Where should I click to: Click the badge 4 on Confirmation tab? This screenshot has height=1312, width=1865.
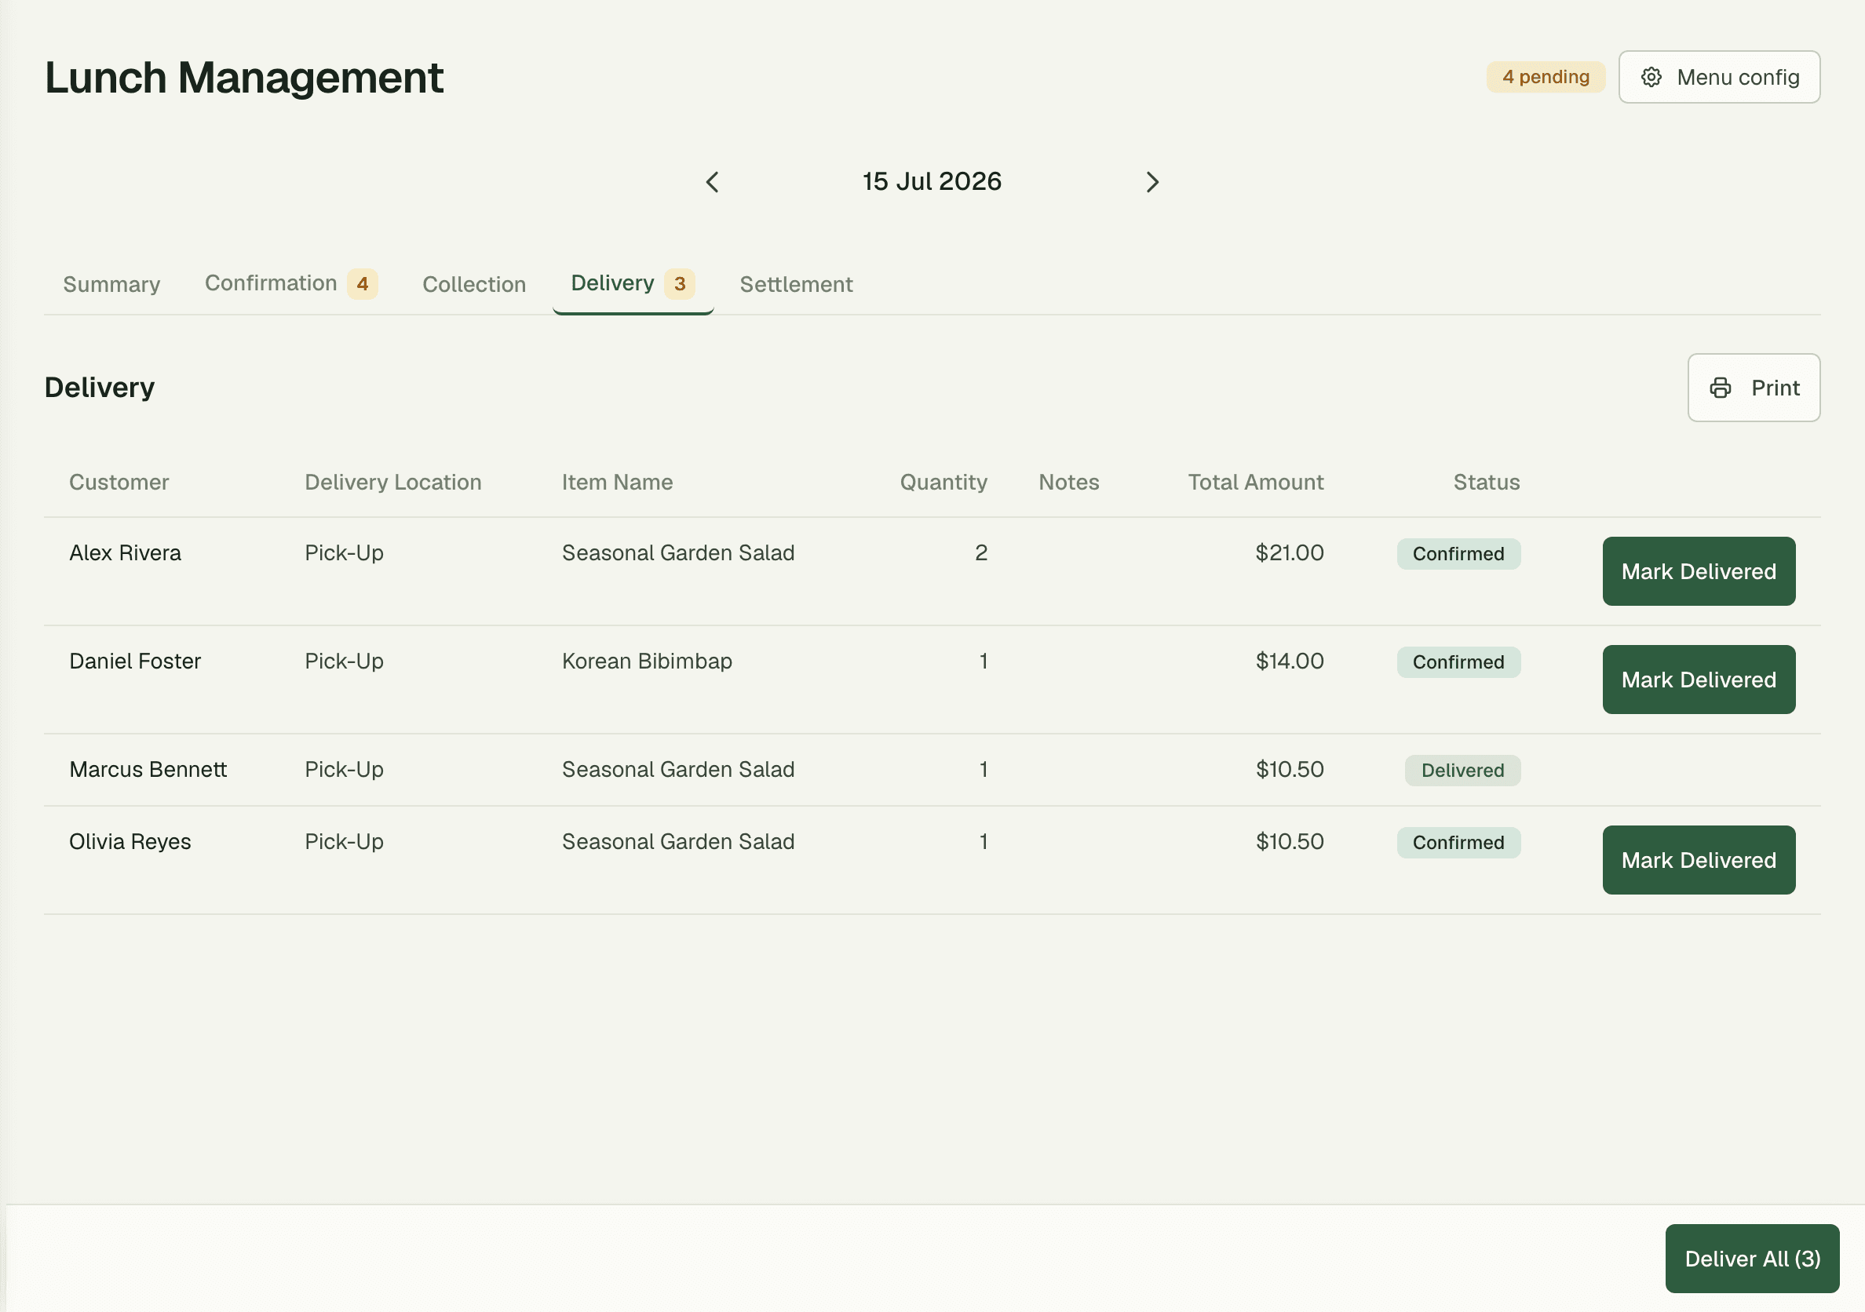(363, 284)
